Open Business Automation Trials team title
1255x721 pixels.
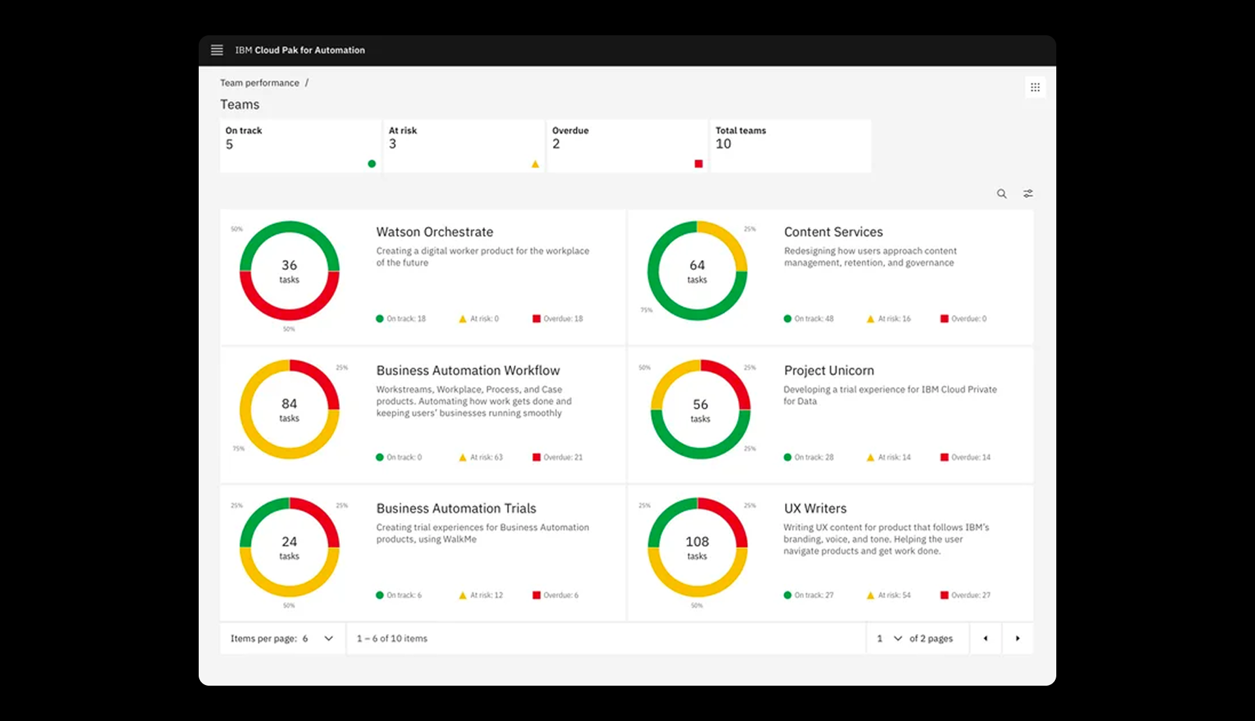click(x=456, y=509)
